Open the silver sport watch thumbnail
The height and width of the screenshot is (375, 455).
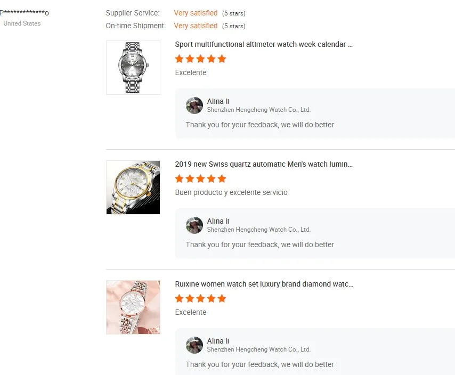click(133, 68)
